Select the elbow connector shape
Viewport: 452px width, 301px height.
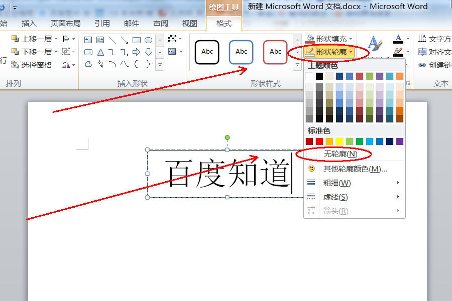pos(112,52)
